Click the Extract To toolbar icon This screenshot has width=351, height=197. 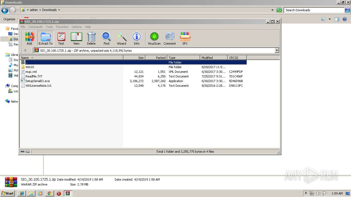click(46, 38)
